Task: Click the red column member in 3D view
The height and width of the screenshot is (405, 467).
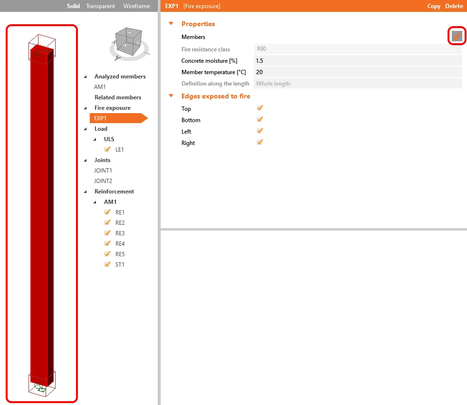Action: click(42, 214)
